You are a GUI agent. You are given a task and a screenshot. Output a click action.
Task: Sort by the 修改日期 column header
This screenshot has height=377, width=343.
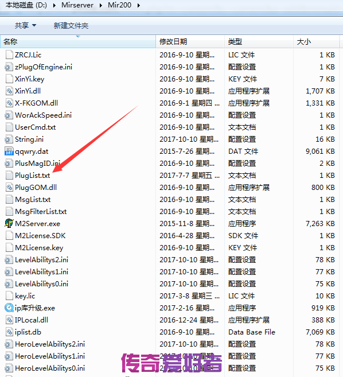(190, 41)
